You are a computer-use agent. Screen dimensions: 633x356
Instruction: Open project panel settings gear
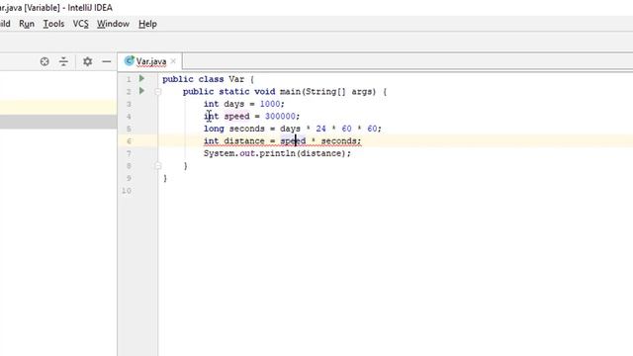[x=87, y=61]
